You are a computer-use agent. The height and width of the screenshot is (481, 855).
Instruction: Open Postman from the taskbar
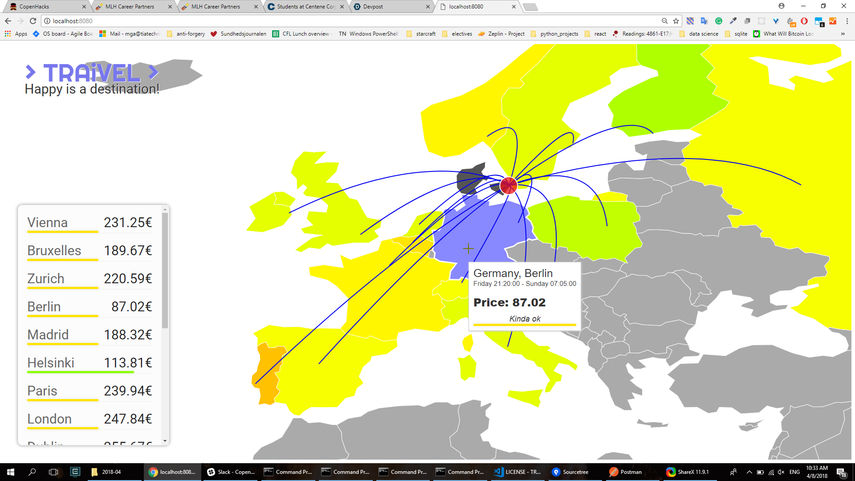point(626,472)
